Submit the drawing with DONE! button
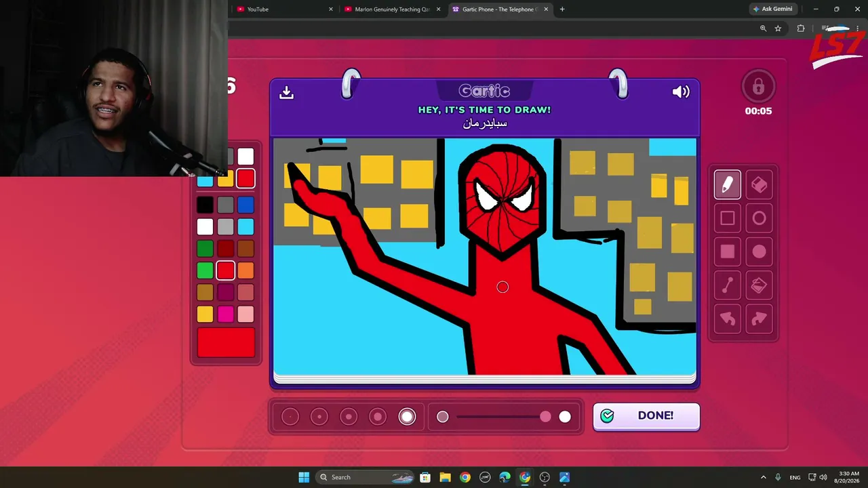Viewport: 868px width, 488px height. point(646,416)
